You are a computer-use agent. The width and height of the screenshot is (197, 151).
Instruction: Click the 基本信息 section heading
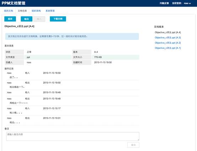coord(9,46)
